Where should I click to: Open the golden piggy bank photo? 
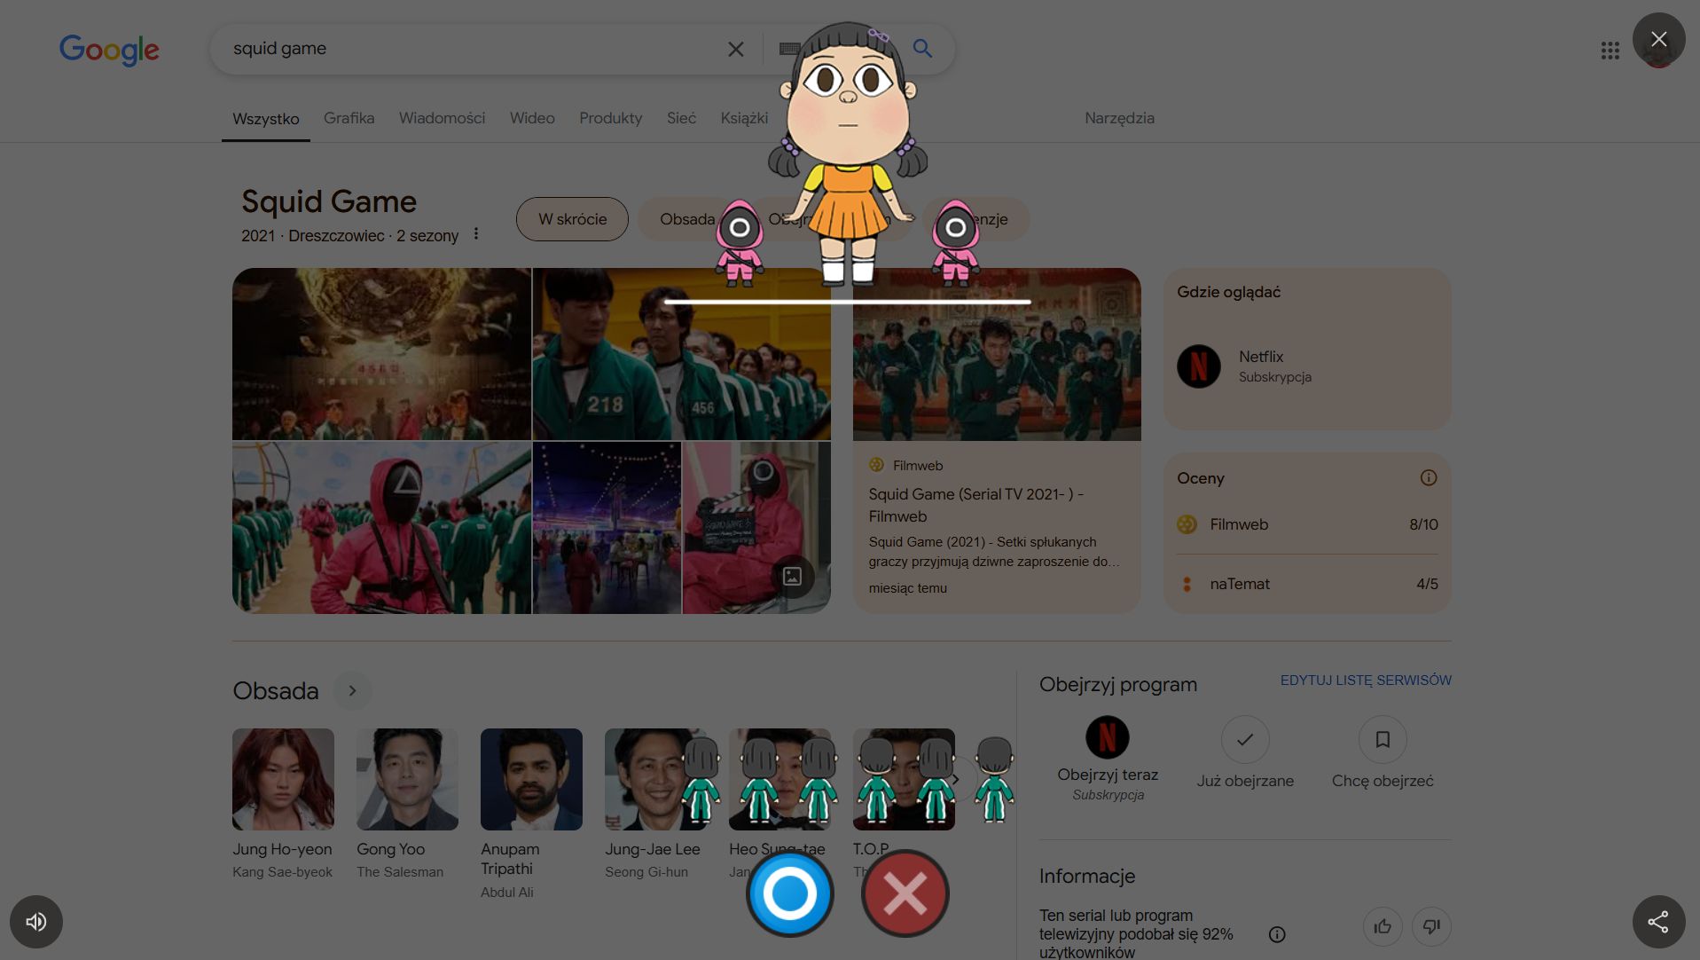381,354
